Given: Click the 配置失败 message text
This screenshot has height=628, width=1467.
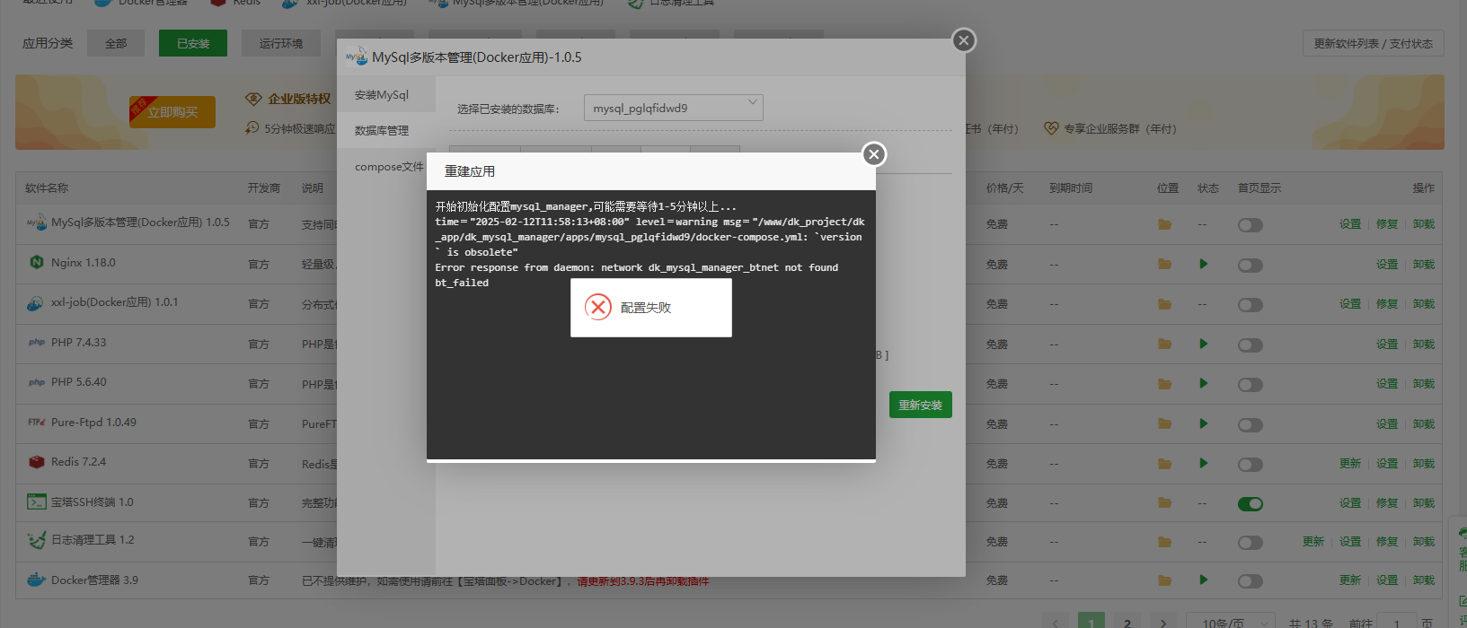Looking at the screenshot, I should coord(646,308).
